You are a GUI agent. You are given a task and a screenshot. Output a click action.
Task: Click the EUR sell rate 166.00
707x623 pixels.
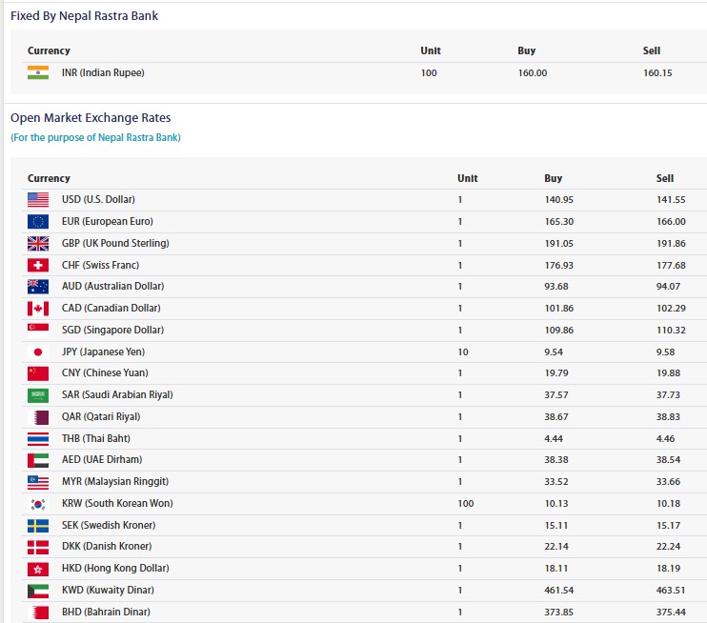coord(671,222)
